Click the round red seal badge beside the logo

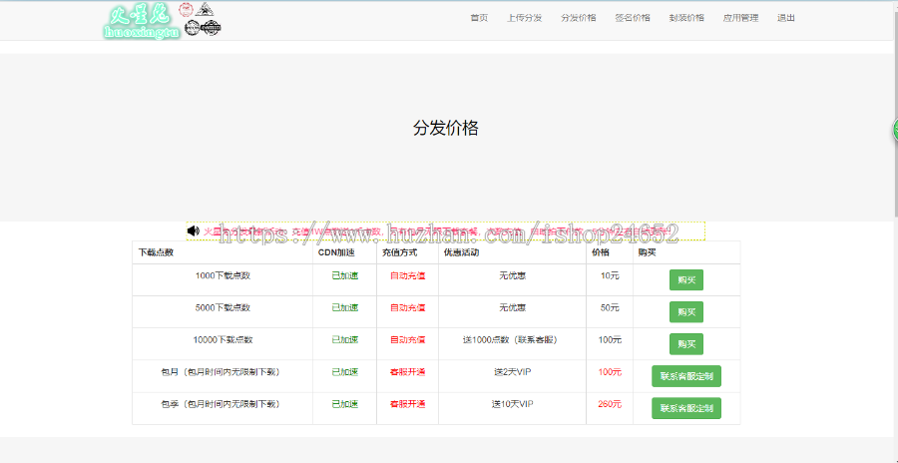click(x=187, y=11)
